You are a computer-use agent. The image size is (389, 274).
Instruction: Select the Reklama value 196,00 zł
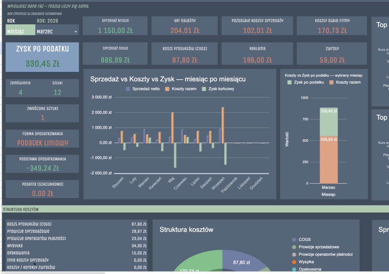coord(258,60)
